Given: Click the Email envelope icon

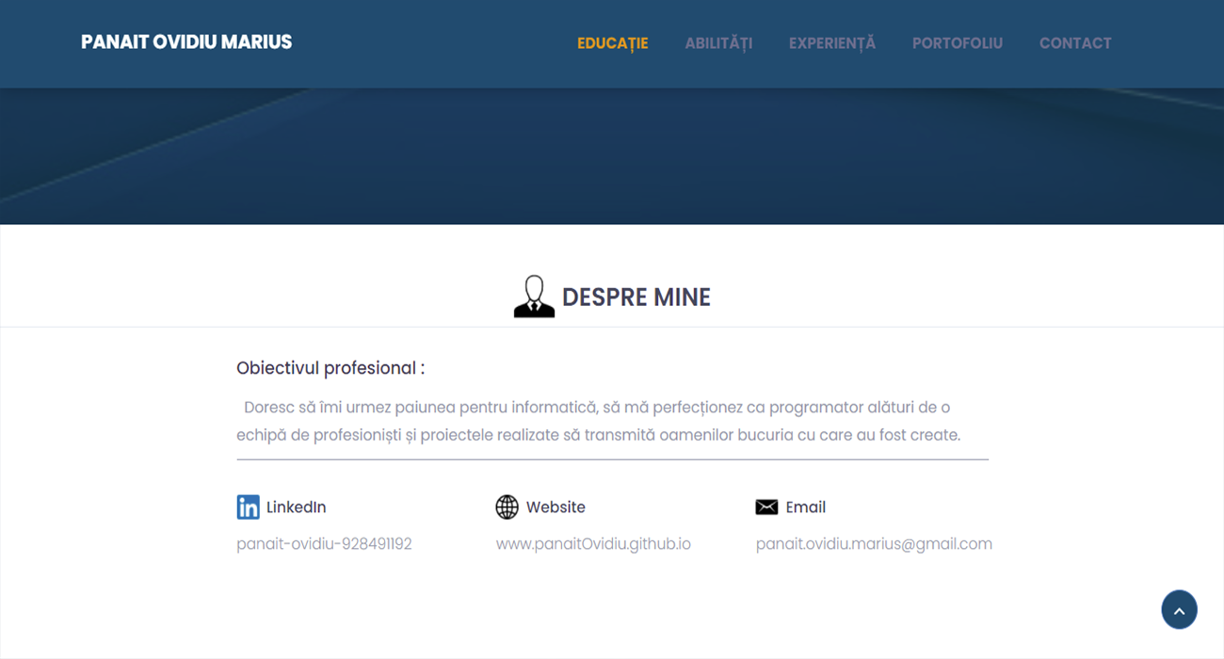Looking at the screenshot, I should tap(766, 507).
